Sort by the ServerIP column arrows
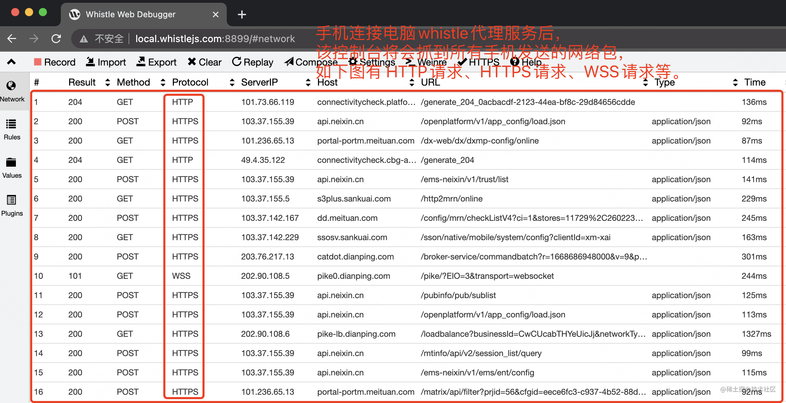The width and height of the screenshot is (786, 403). pos(308,82)
